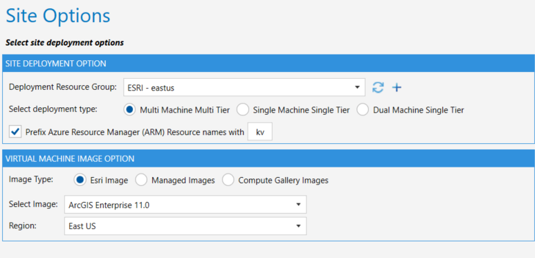Click the Site Options heading
The image size is (535, 258).
coord(58,16)
